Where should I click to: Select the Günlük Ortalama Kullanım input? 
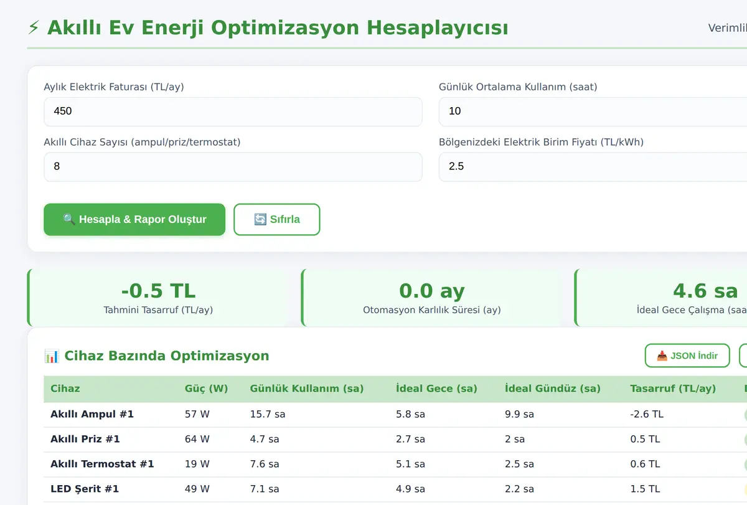(593, 111)
